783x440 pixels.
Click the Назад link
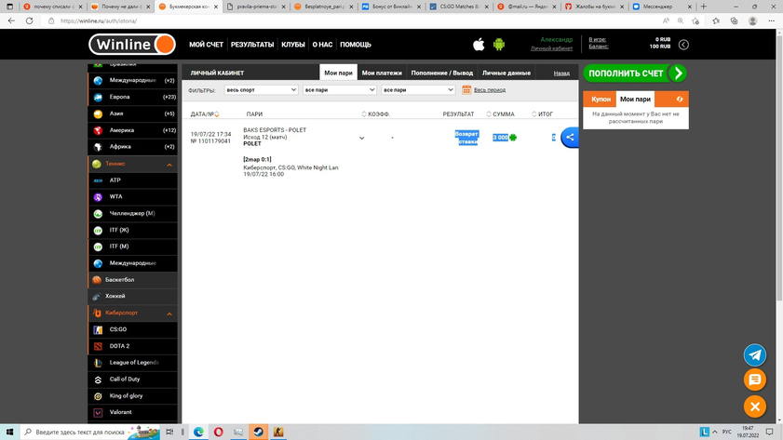coord(561,73)
